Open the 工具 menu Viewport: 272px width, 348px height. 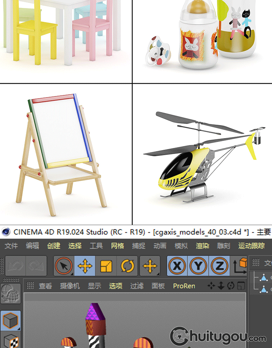(x=96, y=246)
